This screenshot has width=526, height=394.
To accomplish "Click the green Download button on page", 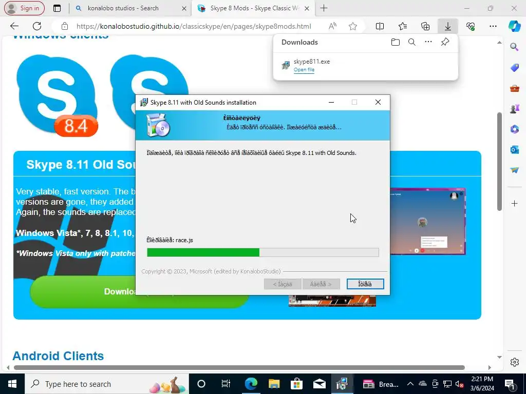I will 84,291.
